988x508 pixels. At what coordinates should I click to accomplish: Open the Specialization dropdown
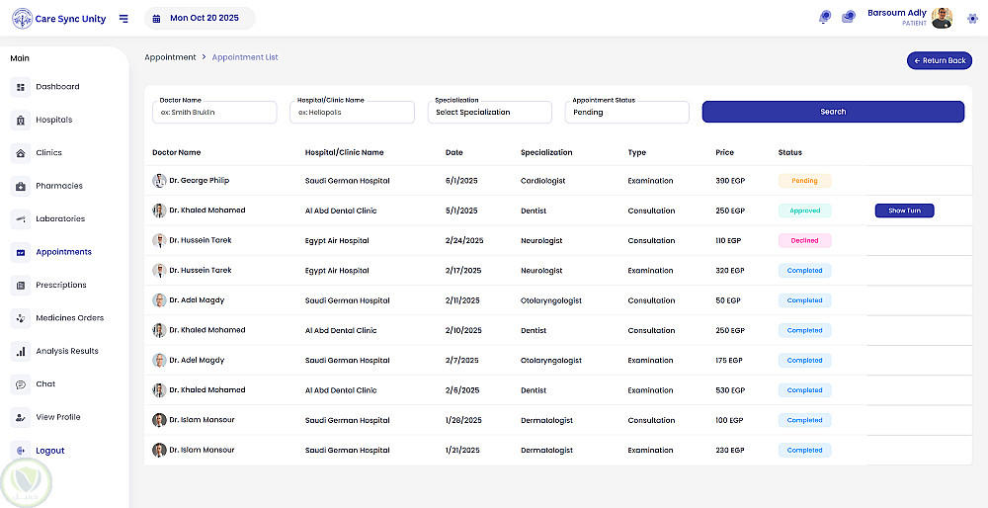pyautogui.click(x=491, y=113)
